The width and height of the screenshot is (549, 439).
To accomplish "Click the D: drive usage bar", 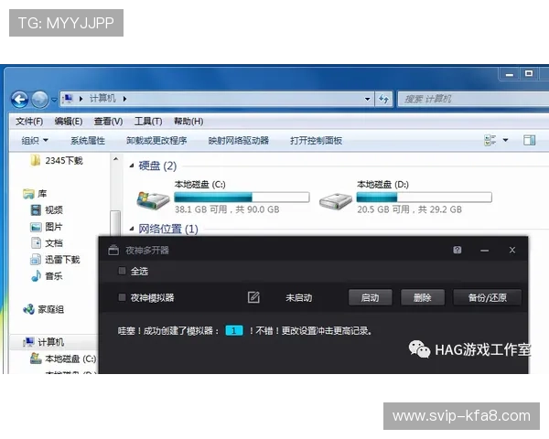I will tap(424, 198).
